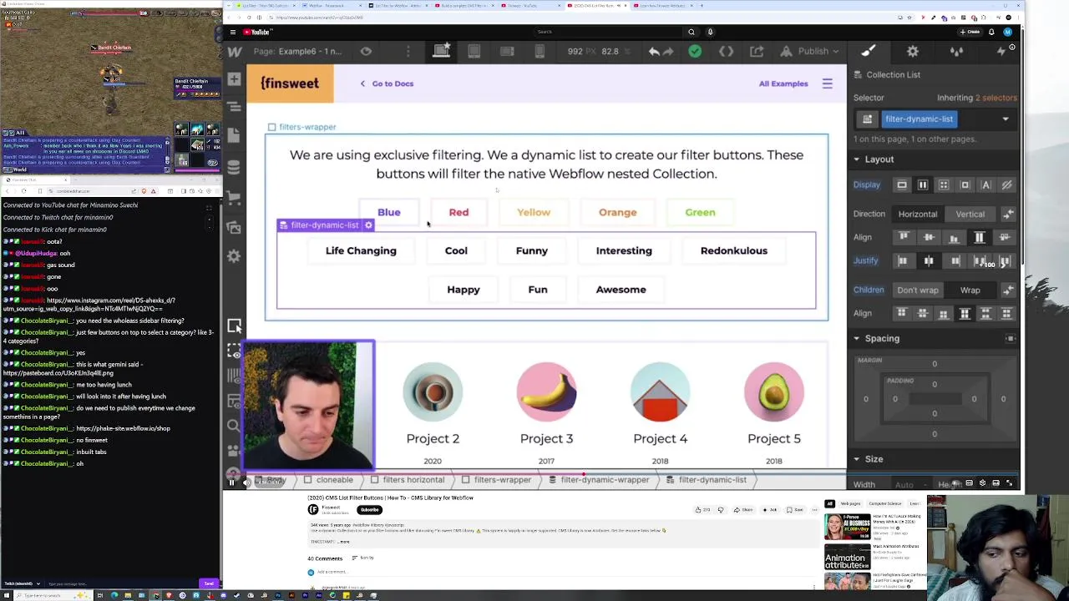Select the Orange filter button
The height and width of the screenshot is (601, 1069).
(x=617, y=212)
